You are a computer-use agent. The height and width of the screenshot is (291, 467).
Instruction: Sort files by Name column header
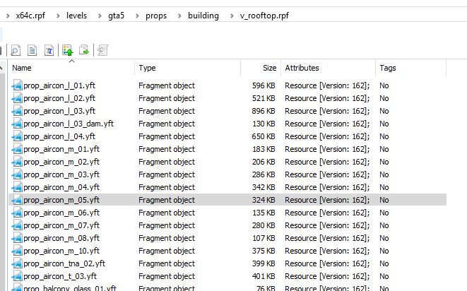tap(71, 68)
